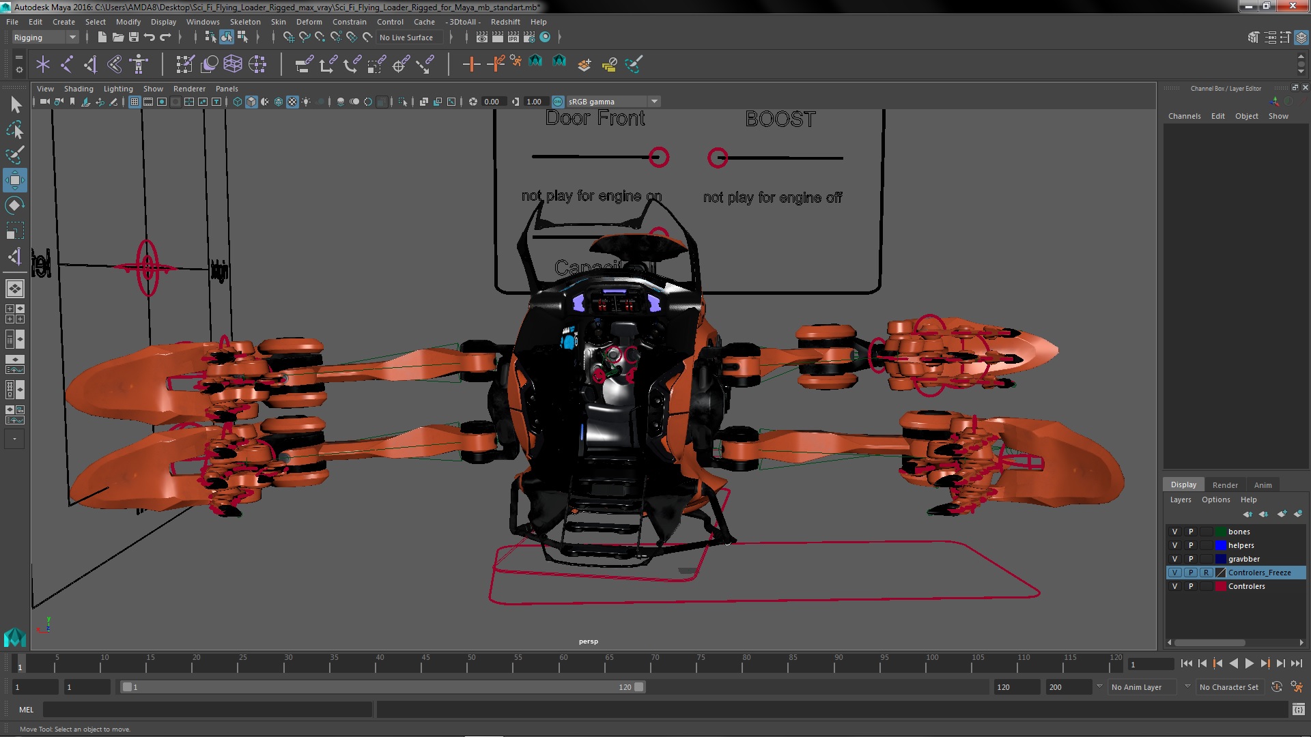The width and height of the screenshot is (1311, 737).
Task: Select the Lasso tool in toolbox
Action: click(15, 129)
